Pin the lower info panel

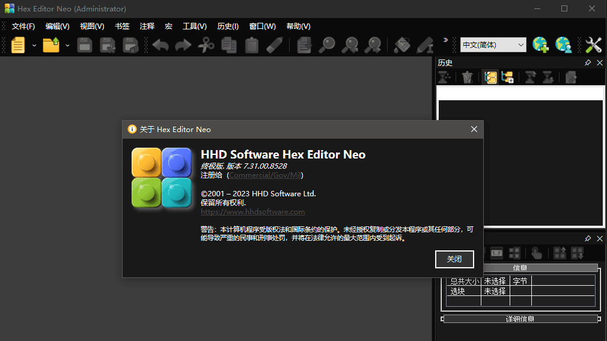(x=588, y=238)
